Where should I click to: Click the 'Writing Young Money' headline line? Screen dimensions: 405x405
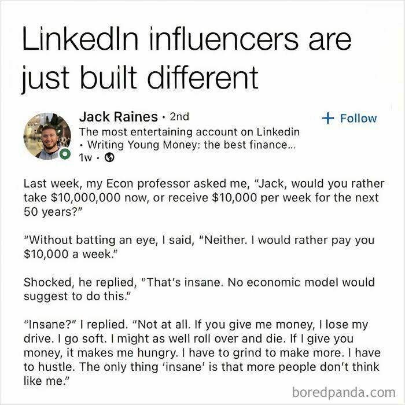[x=185, y=145]
